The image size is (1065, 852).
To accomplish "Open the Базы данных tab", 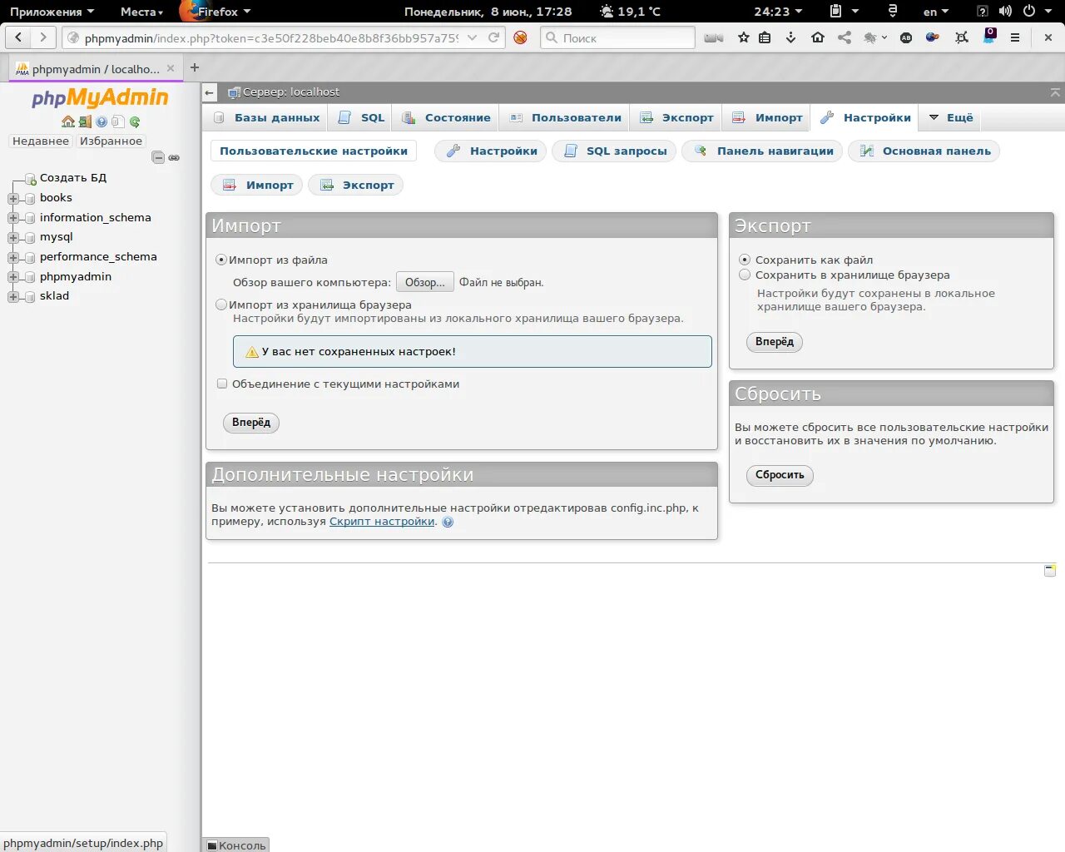I will tap(266, 117).
